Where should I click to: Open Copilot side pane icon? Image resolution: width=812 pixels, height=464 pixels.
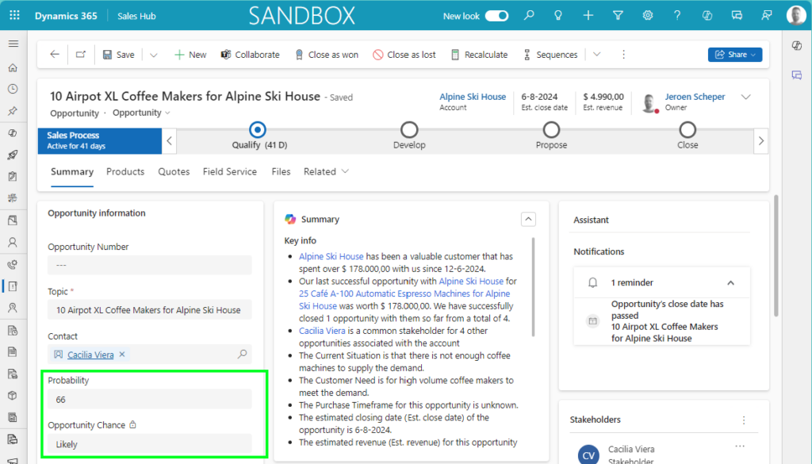click(797, 45)
